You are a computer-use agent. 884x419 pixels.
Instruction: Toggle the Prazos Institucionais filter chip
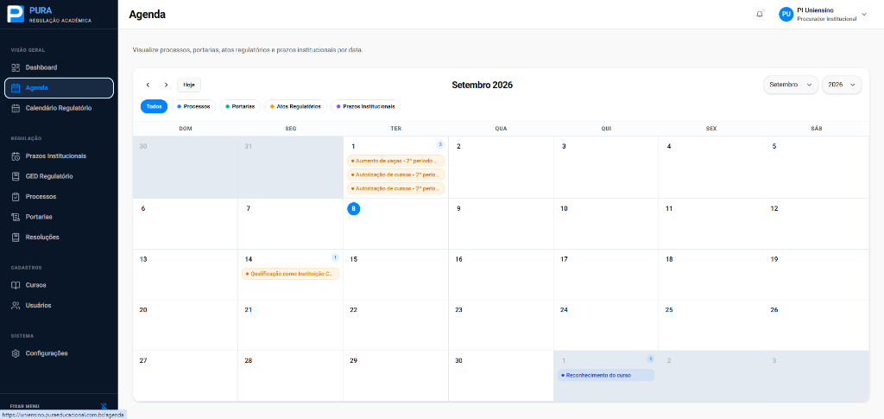(365, 106)
